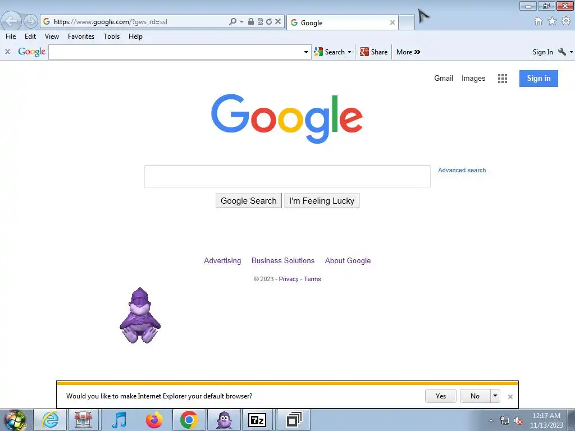Expand the Google Toolbar search history dropdown
The width and height of the screenshot is (575, 431).
pyautogui.click(x=306, y=52)
